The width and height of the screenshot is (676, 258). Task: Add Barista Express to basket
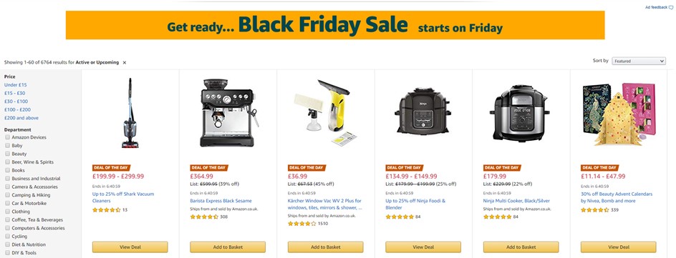(228, 247)
